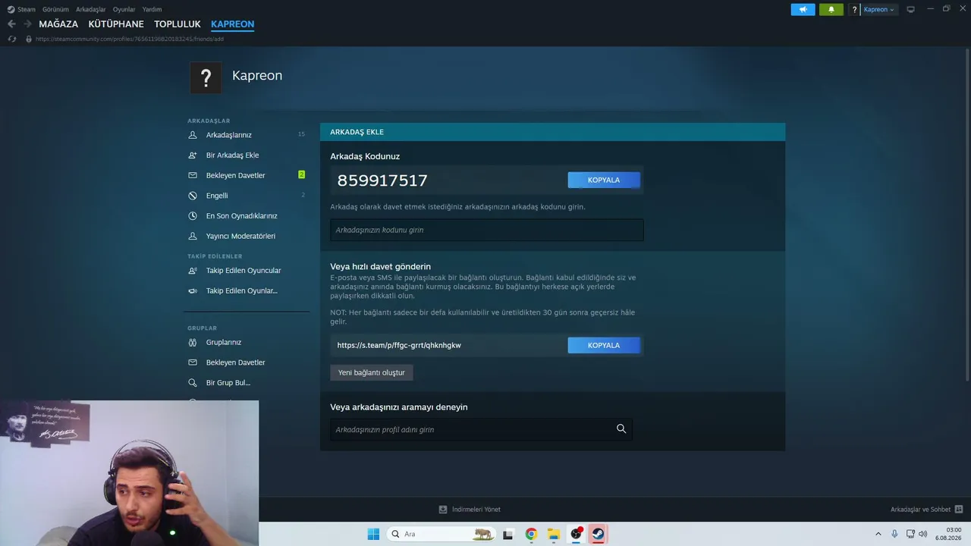Open the green notifications bell

831,10
